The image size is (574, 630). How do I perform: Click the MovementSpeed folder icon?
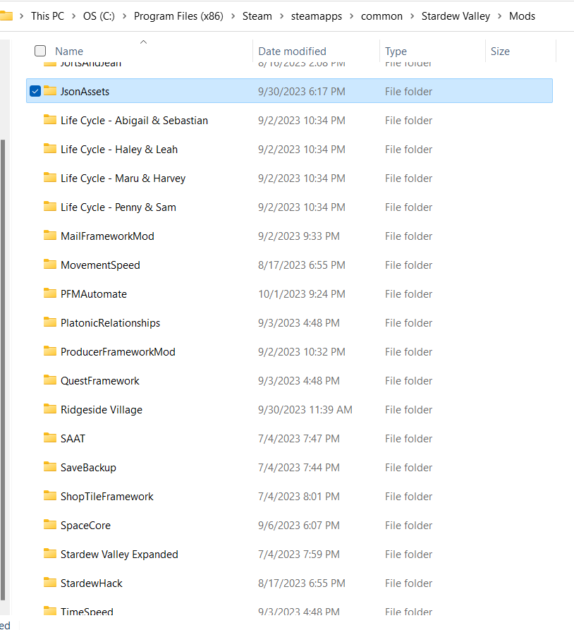click(50, 265)
